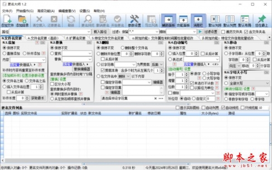Image resolution: width=272 pixels, height=170 pixels.
Task: Switch to the E.扩展名变更 tab
Action: tap(76, 38)
